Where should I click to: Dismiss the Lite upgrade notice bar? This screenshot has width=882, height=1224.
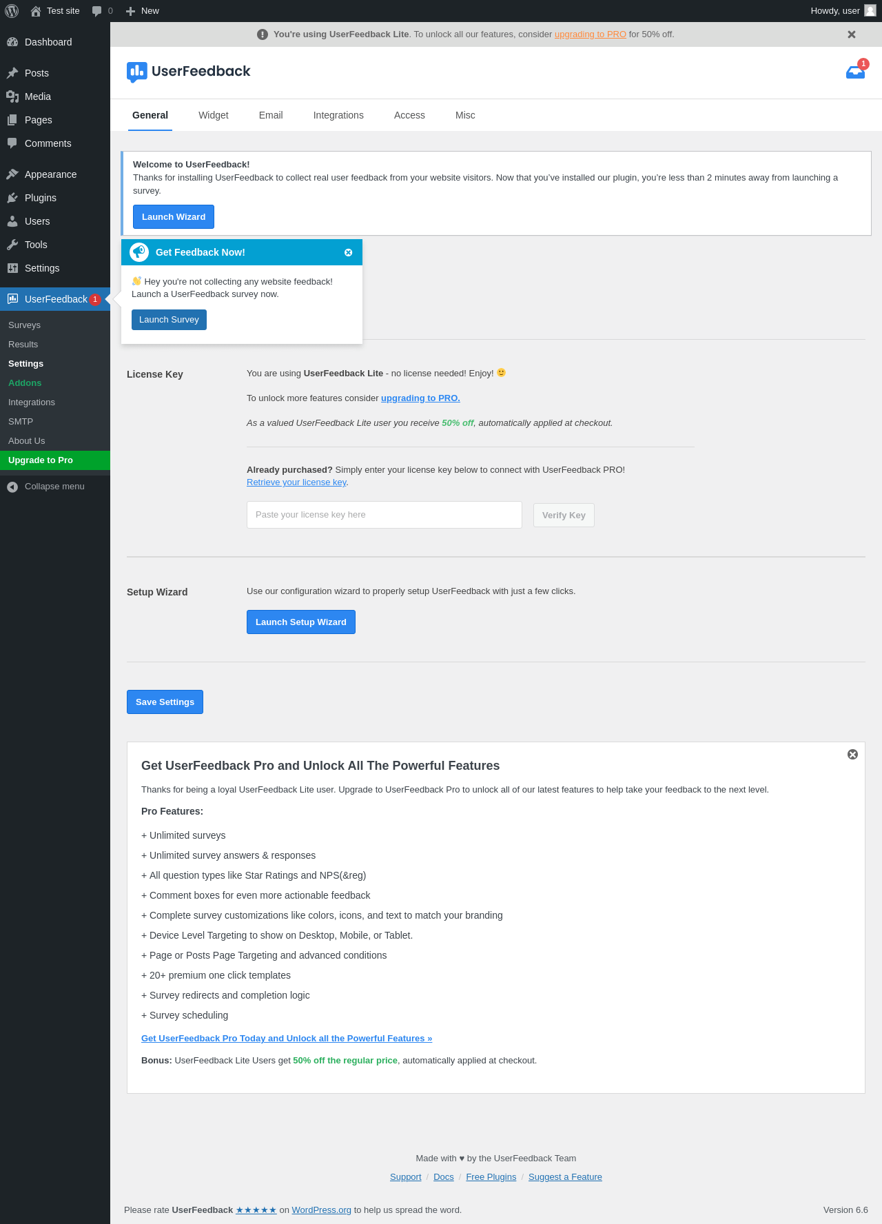coord(852,34)
